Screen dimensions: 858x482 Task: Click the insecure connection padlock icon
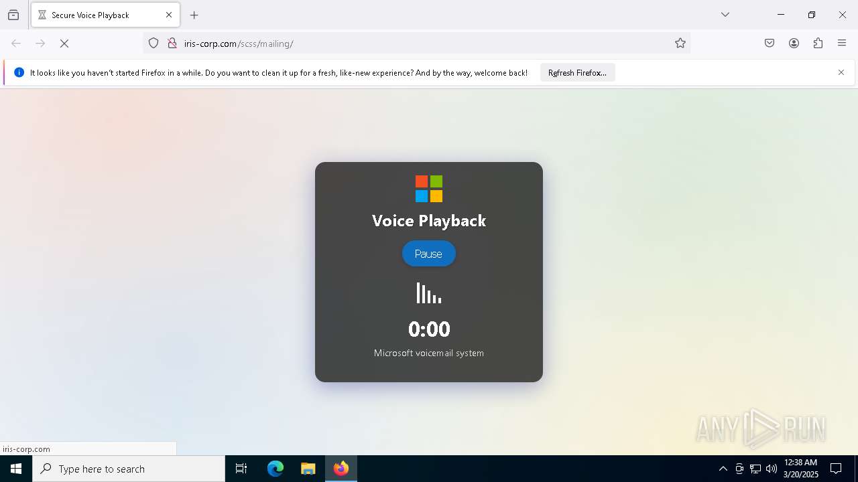pos(172,44)
